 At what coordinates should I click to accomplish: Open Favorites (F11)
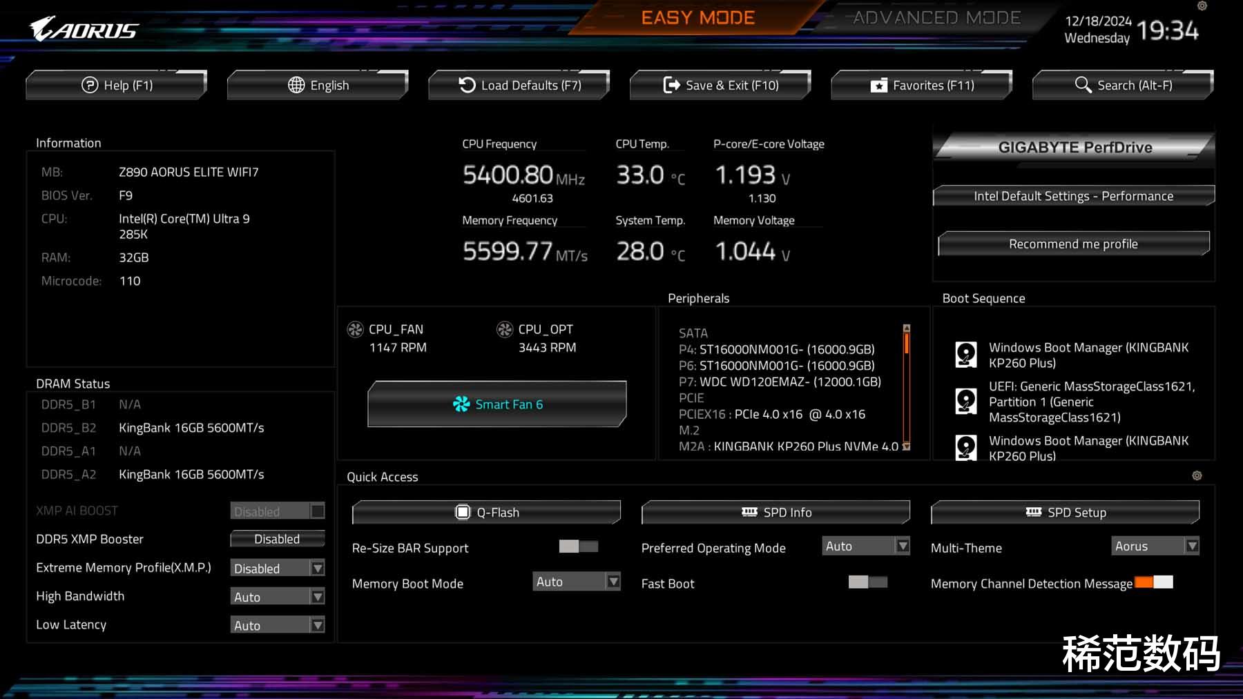click(922, 85)
